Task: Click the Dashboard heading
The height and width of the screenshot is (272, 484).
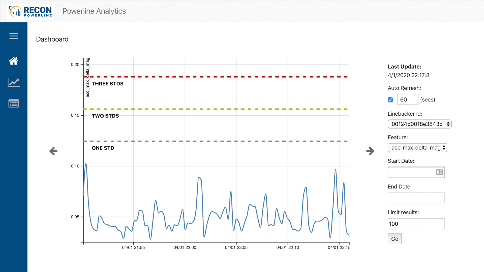Action: point(52,39)
